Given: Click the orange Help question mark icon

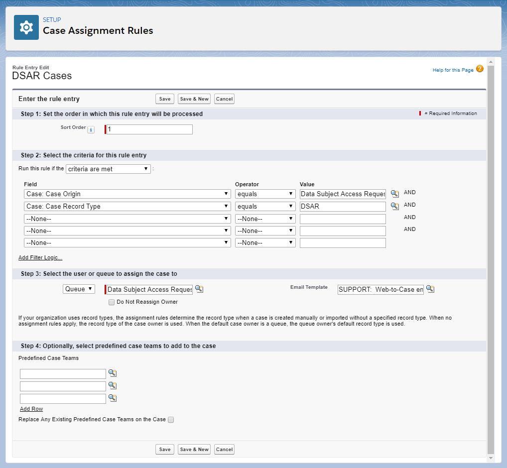Looking at the screenshot, I should [480, 70].
